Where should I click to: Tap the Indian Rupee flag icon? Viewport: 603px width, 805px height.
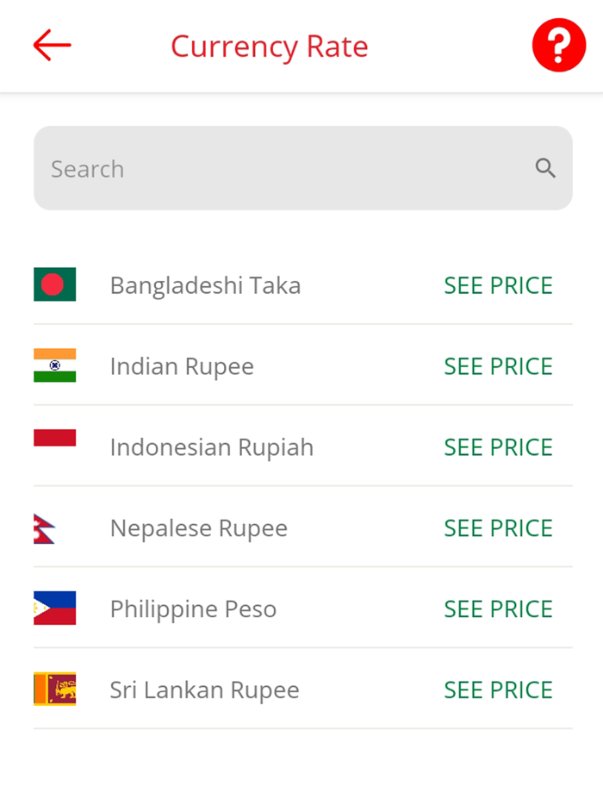(54, 365)
